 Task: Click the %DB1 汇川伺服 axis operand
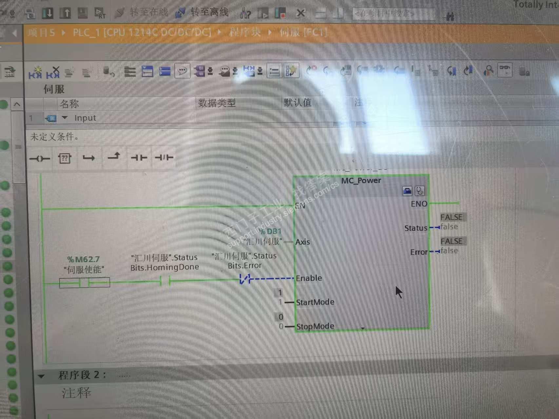[263, 237]
